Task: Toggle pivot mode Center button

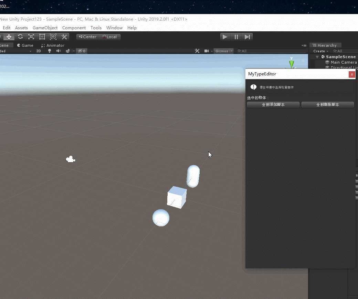Action: tap(88, 37)
